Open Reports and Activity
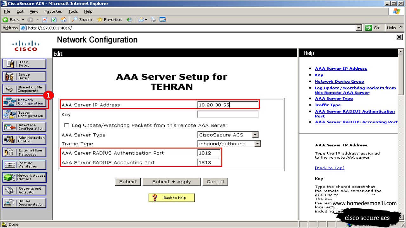This screenshot has height=228, width=406. point(24,190)
